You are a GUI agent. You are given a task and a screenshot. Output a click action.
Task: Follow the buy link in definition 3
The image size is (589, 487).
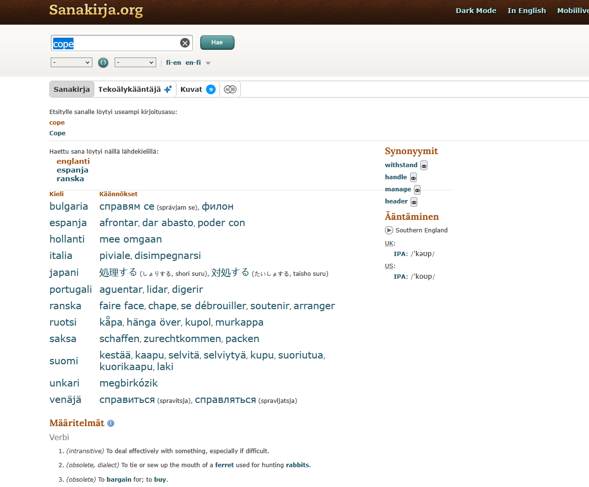tap(160, 480)
